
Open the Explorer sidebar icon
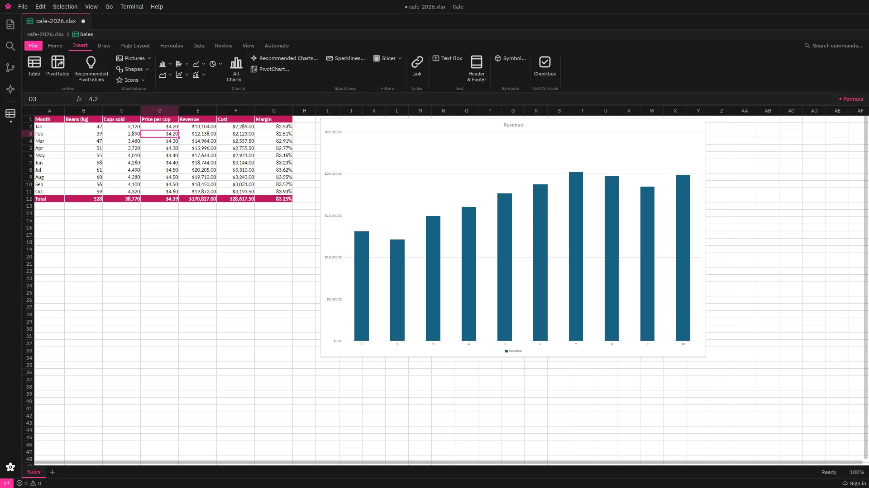[x=10, y=24]
